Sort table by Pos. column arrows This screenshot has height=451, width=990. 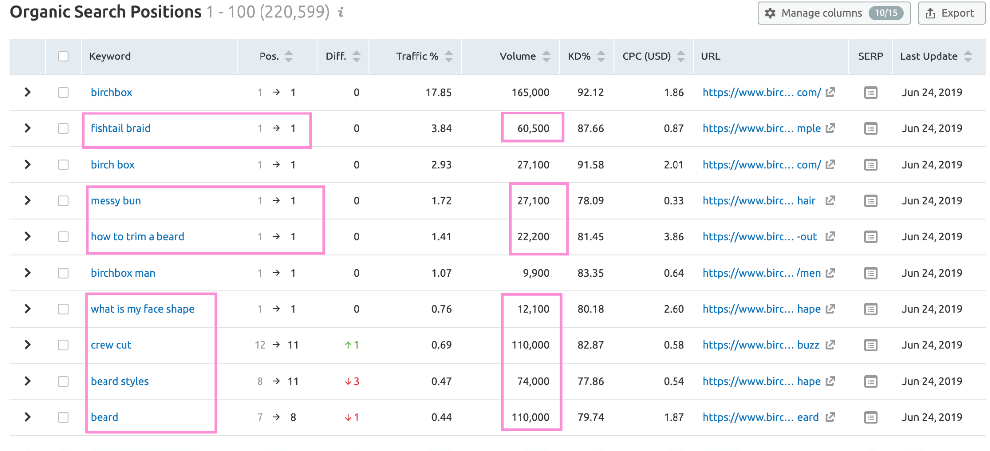289,56
